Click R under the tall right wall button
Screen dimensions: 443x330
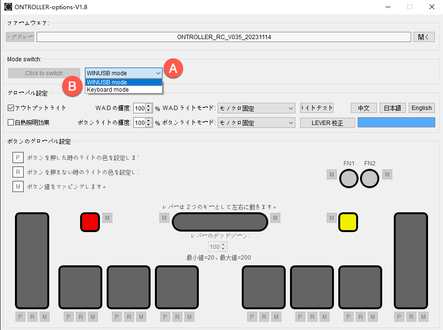411,316
